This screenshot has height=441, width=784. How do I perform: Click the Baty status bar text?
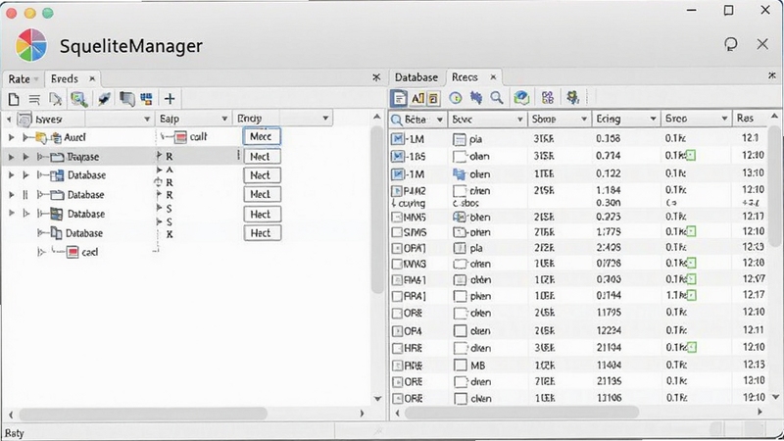point(15,433)
